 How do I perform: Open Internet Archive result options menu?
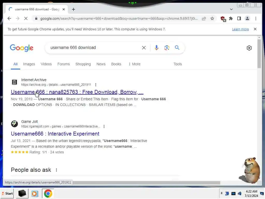coord(96,85)
